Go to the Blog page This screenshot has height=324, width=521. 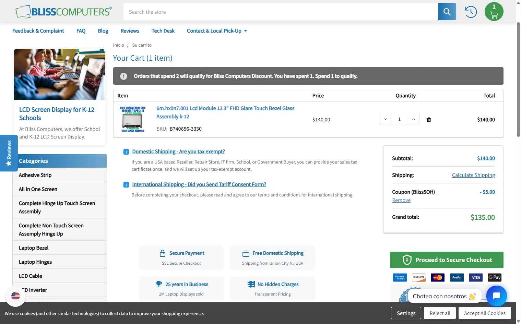coord(103,31)
